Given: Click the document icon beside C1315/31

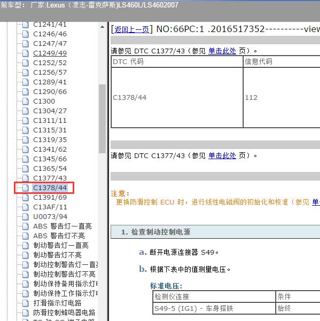Looking at the screenshot, I should pos(26,130).
